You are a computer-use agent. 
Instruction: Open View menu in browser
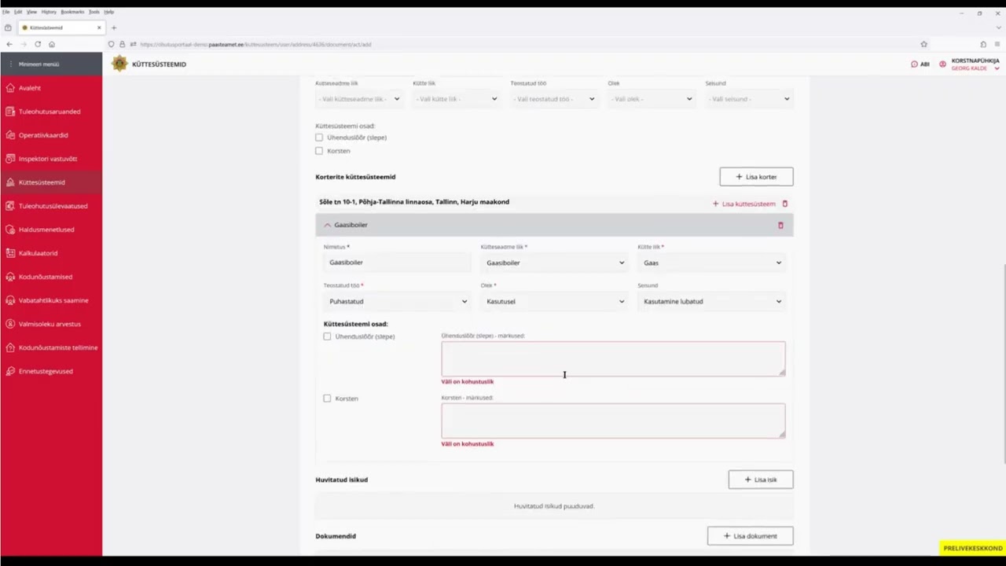tap(31, 12)
